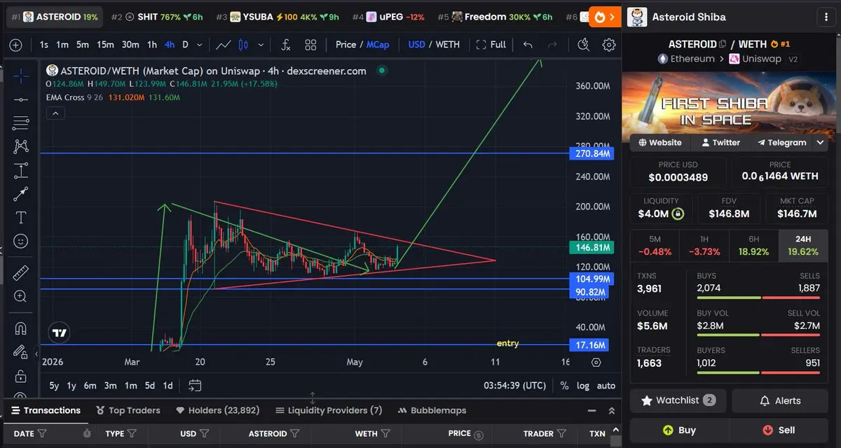Switch chart to line style
The width and height of the screenshot is (841, 448).
(224, 45)
